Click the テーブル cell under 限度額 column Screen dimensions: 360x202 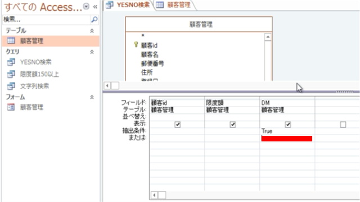[x=232, y=110]
